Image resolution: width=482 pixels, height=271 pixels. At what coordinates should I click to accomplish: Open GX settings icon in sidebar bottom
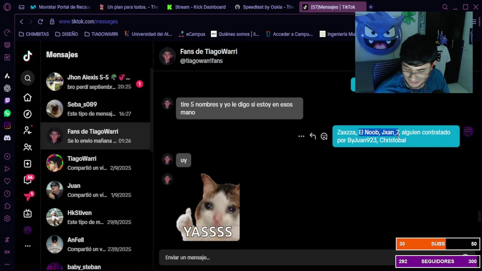click(7, 252)
